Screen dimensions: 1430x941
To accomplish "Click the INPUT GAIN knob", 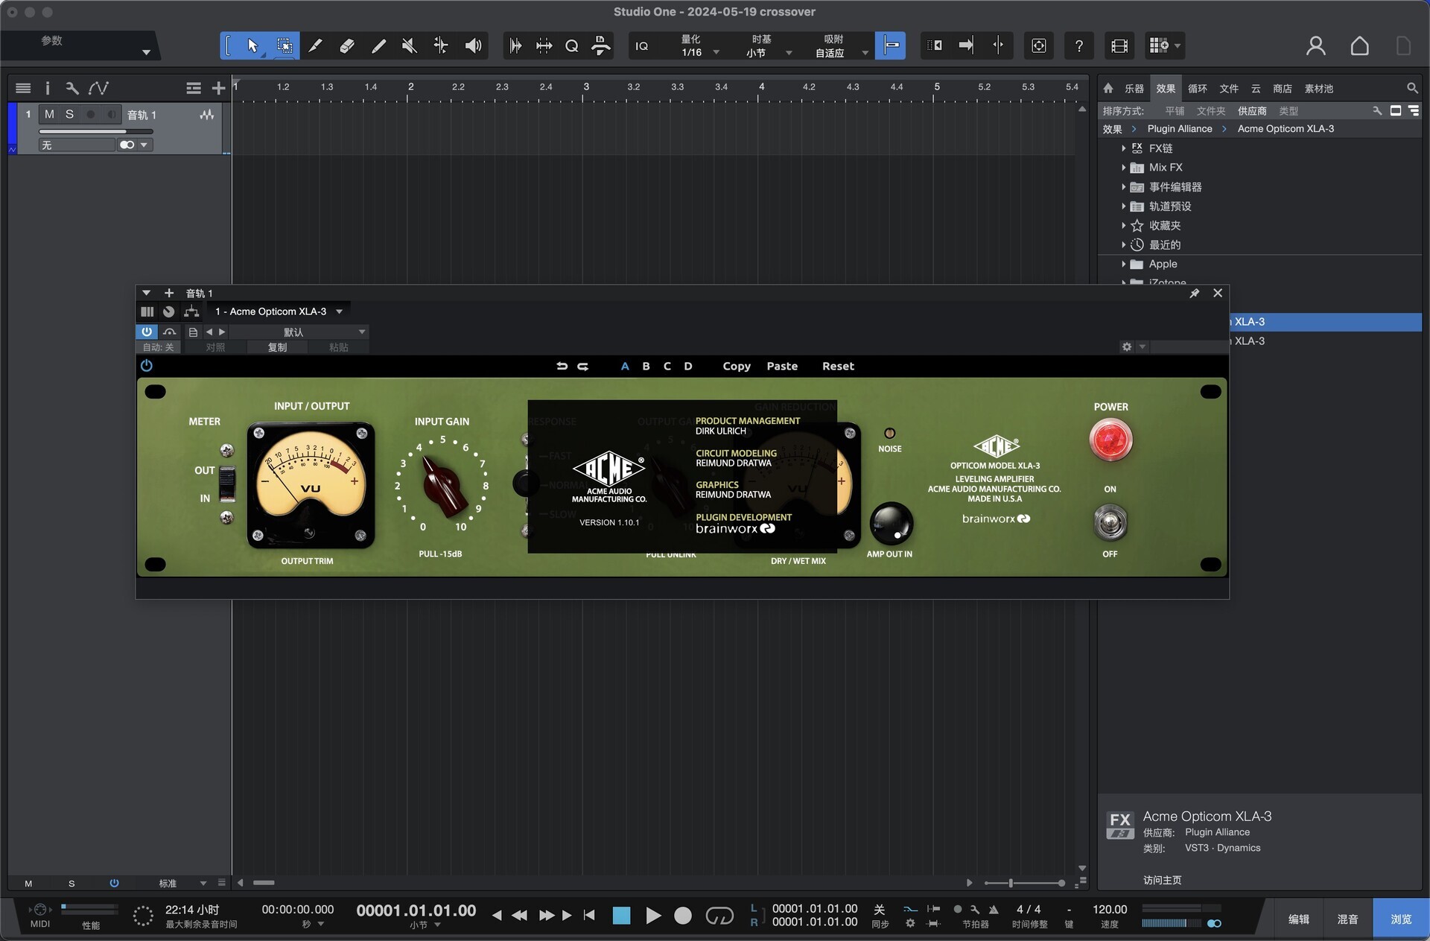I will click(443, 486).
